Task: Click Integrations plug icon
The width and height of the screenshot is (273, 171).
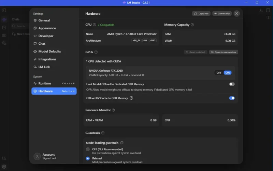Action: [35, 59]
